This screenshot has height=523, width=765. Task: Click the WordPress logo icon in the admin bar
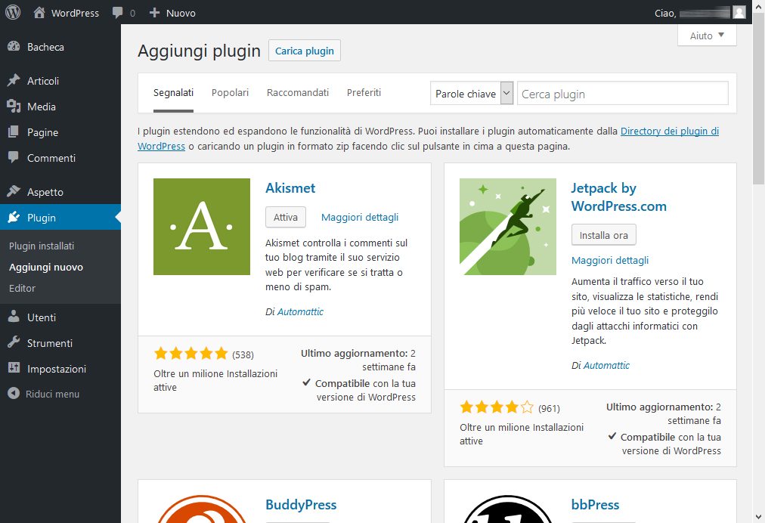[13, 12]
